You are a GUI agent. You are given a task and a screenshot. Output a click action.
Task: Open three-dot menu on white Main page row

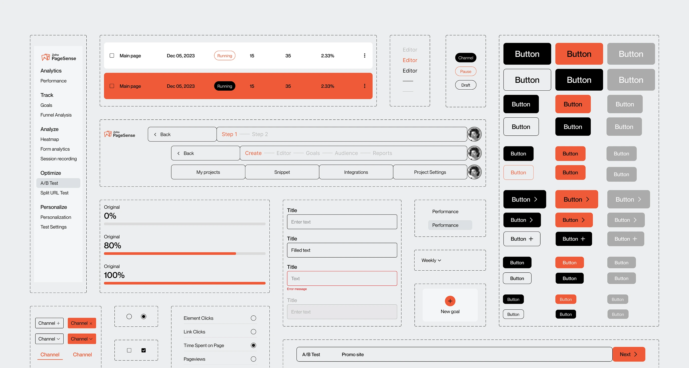tap(365, 56)
